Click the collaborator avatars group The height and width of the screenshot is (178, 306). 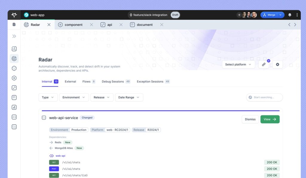[x=250, y=15]
